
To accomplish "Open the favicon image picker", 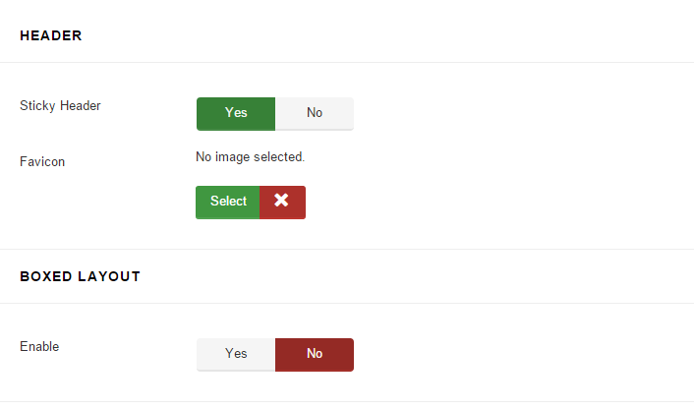I will click(x=227, y=203).
